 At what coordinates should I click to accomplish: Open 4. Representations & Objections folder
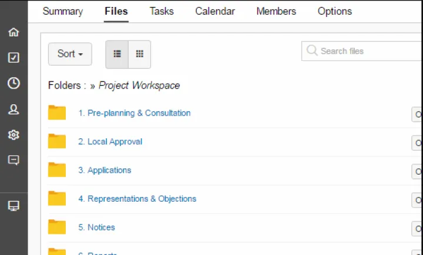(137, 199)
